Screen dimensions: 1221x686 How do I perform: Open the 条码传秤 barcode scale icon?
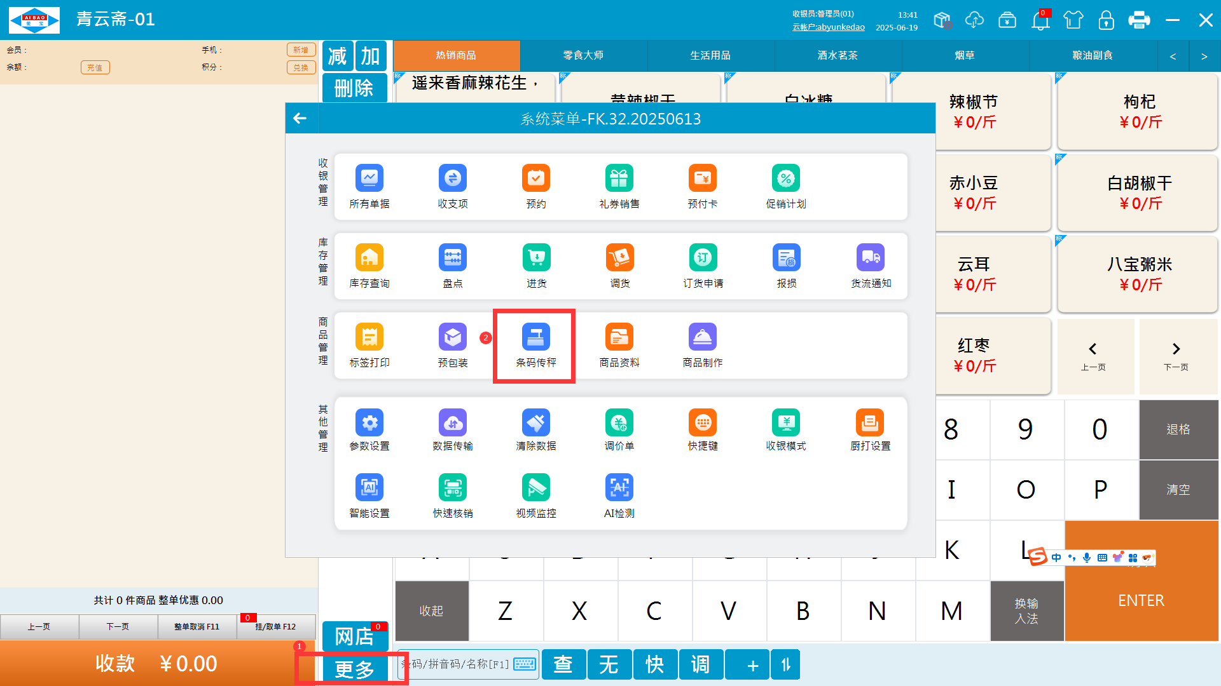tap(535, 338)
